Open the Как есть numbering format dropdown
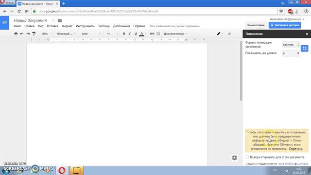 [291, 45]
